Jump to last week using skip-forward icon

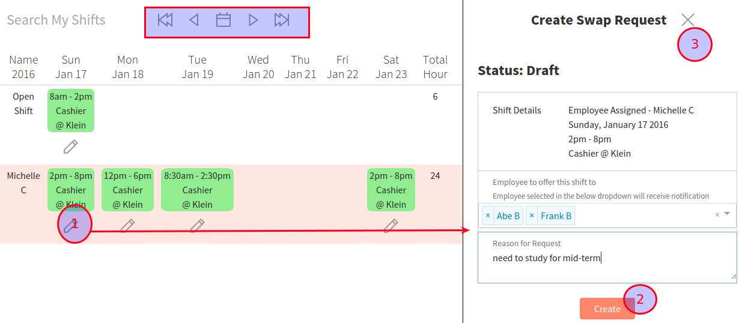(x=282, y=20)
